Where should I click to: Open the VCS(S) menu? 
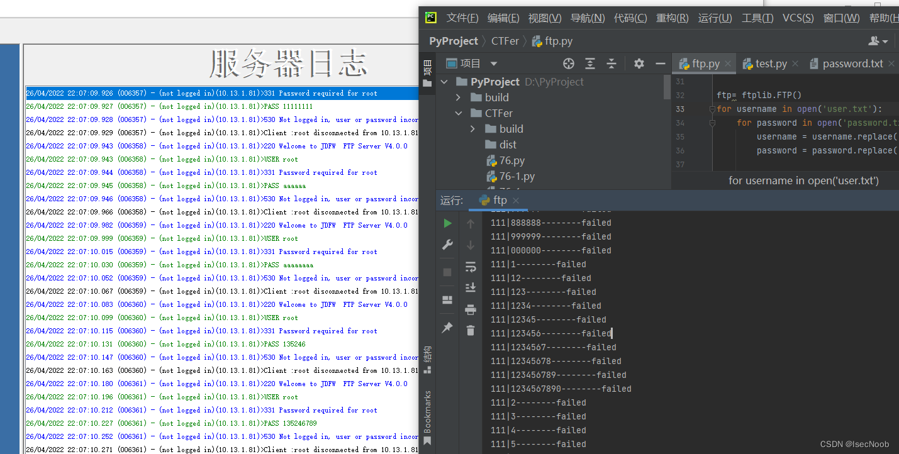798,18
